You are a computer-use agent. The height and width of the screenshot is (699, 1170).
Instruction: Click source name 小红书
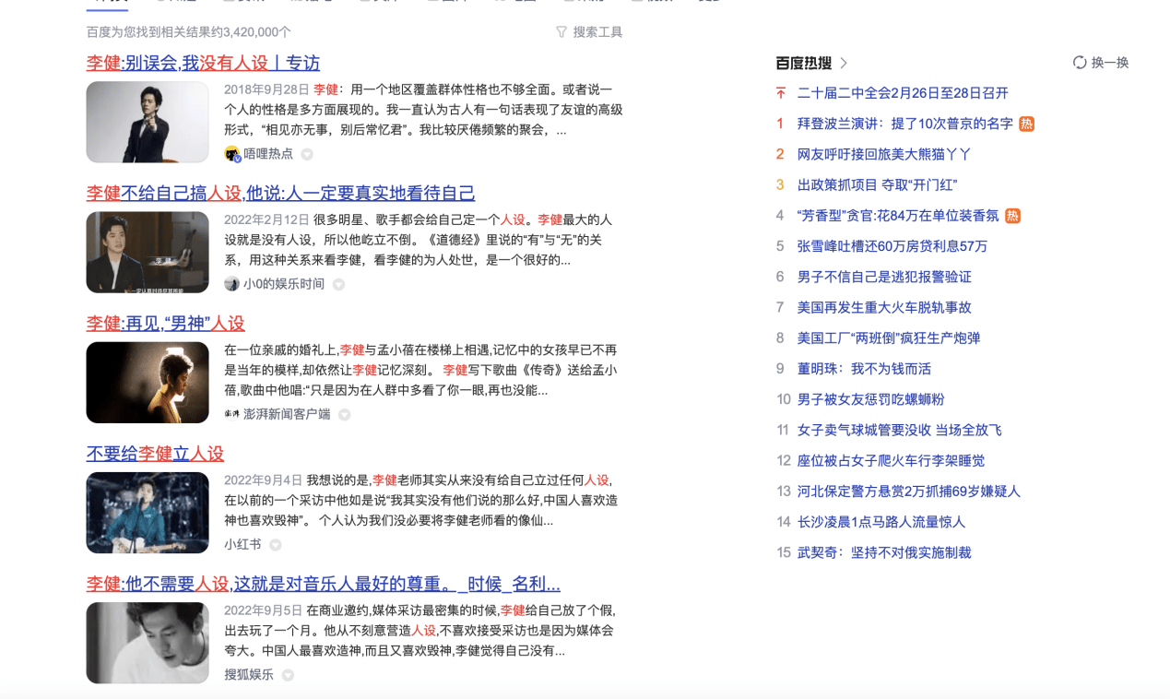point(242,545)
